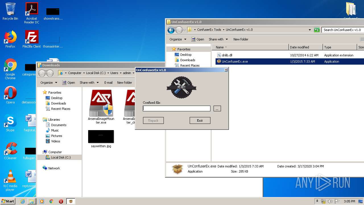
Task: Open Share with dropdown in UnConfuserEx explorer
Action: click(x=218, y=39)
